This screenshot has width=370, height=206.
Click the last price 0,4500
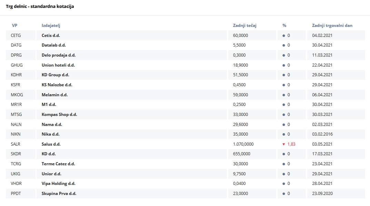pos(239,85)
